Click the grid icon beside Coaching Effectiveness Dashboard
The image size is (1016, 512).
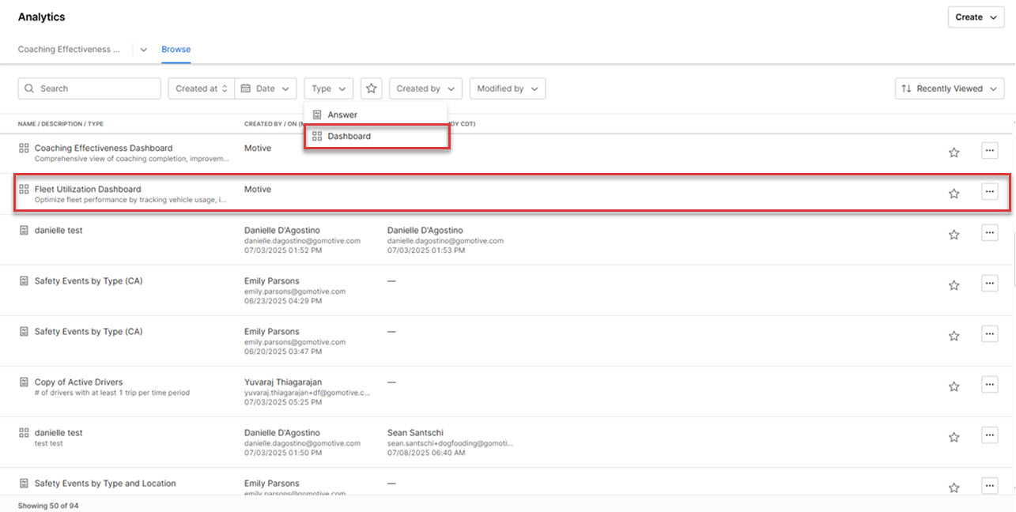[24, 148]
